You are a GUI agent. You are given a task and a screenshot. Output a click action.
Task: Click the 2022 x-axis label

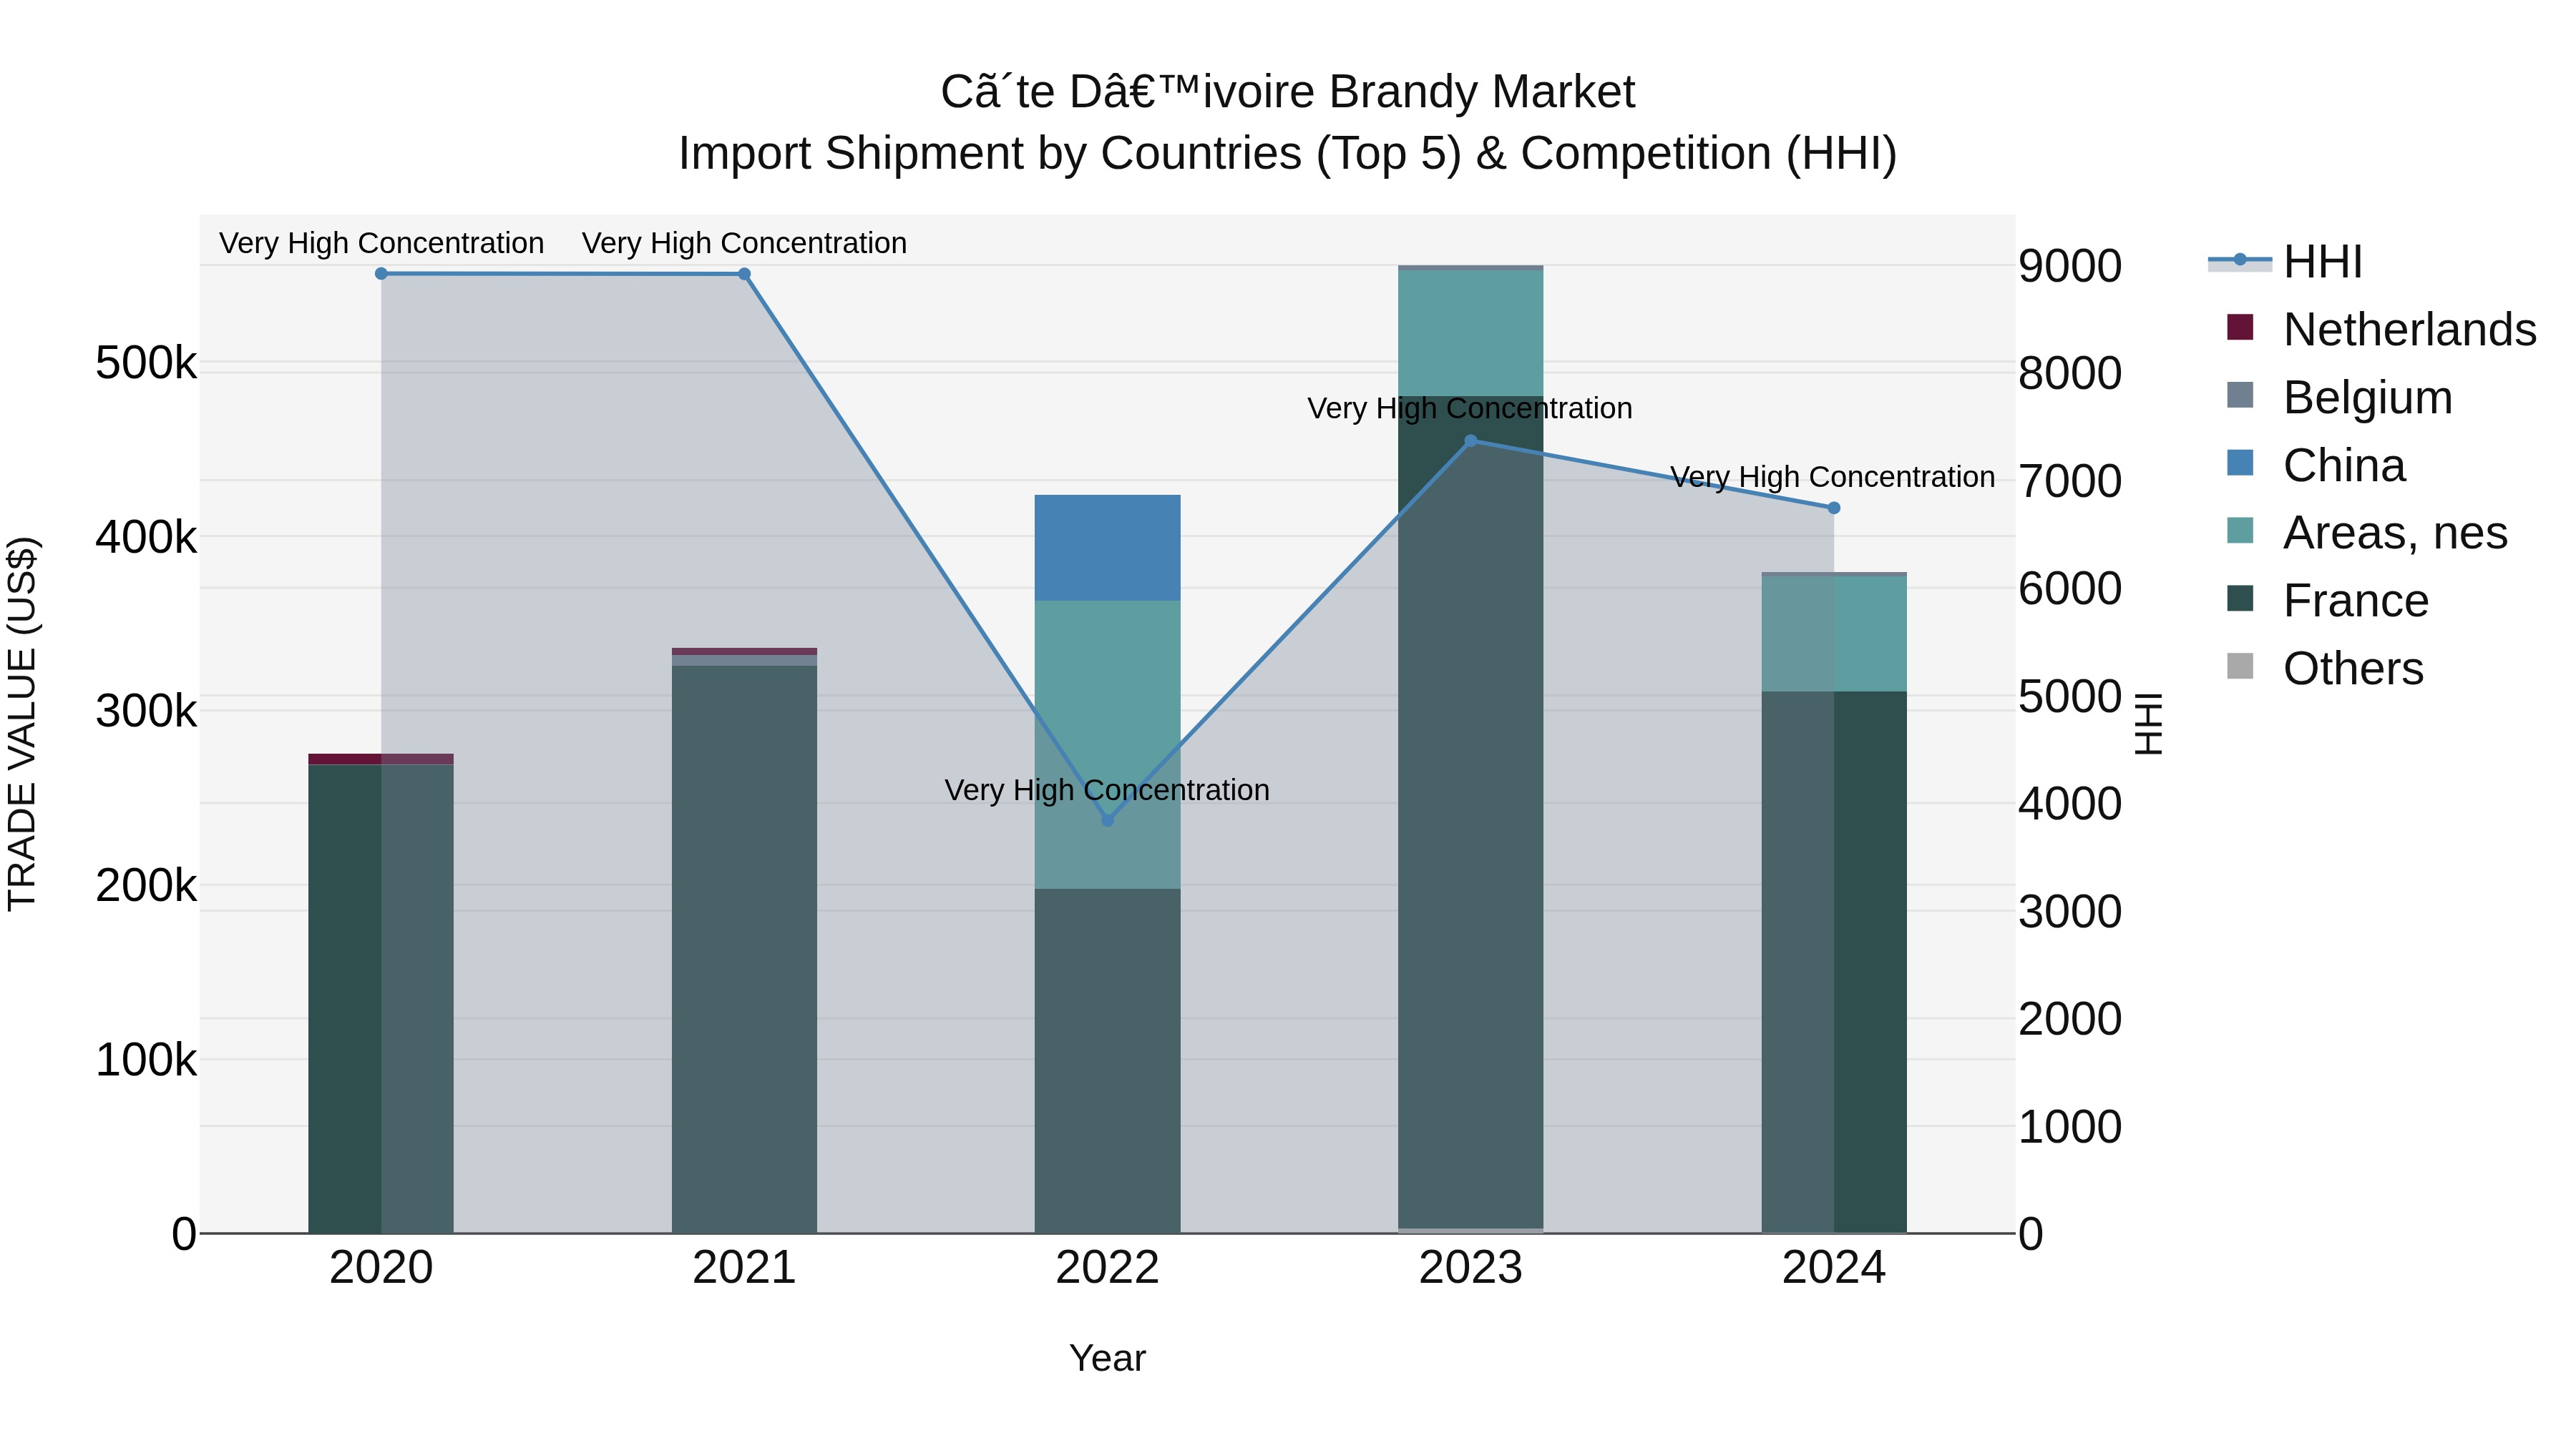pyautogui.click(x=1107, y=1268)
